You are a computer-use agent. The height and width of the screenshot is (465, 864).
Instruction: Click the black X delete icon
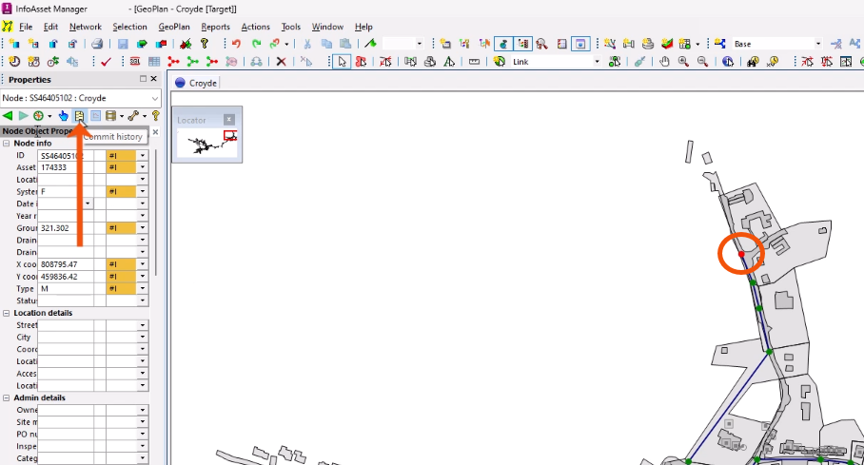pos(281,62)
